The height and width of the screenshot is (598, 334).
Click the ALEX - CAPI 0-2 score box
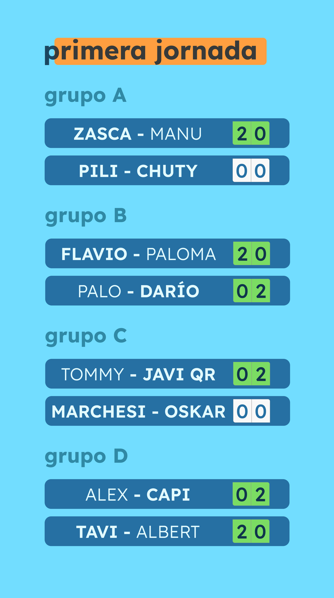pyautogui.click(x=251, y=494)
